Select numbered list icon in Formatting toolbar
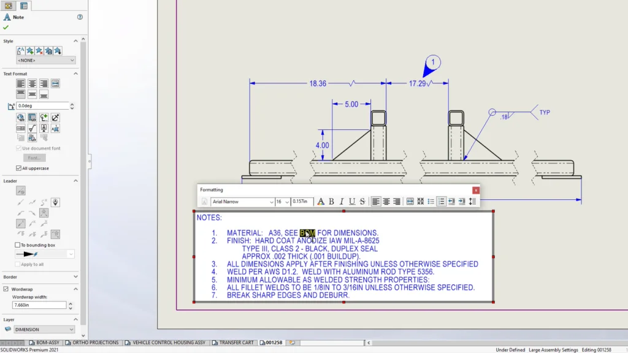 tap(441, 202)
